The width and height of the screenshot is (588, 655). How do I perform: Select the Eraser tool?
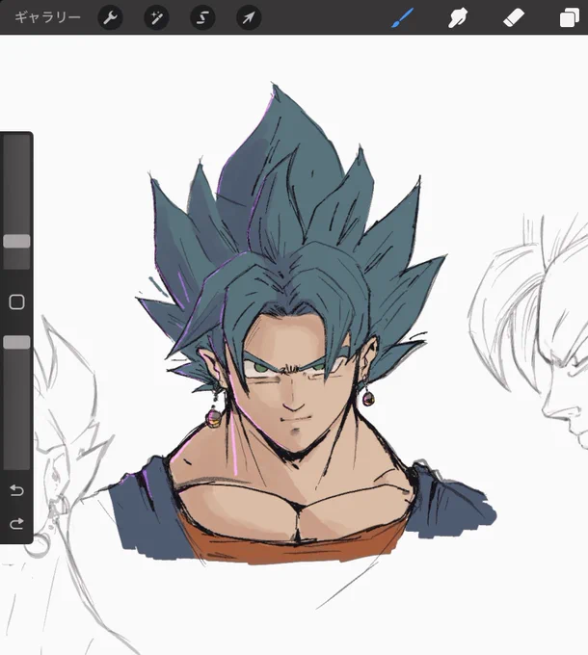[513, 18]
